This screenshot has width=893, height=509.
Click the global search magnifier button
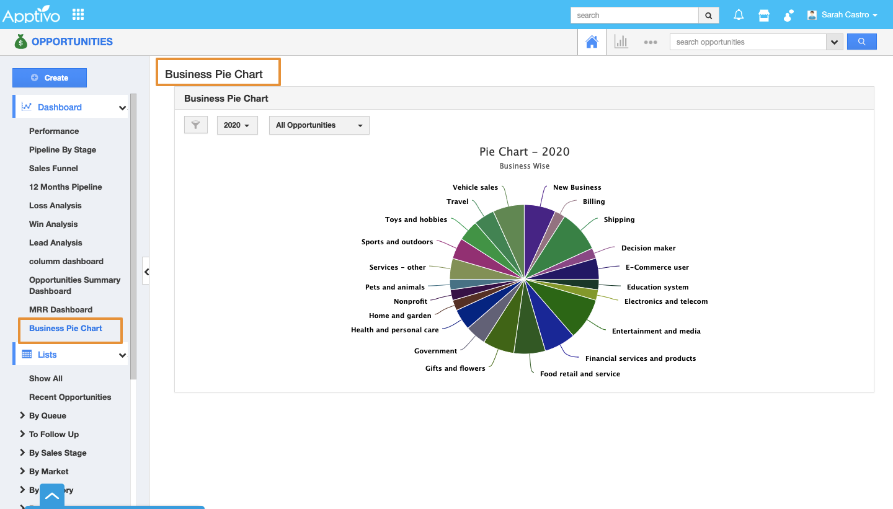[x=709, y=15]
